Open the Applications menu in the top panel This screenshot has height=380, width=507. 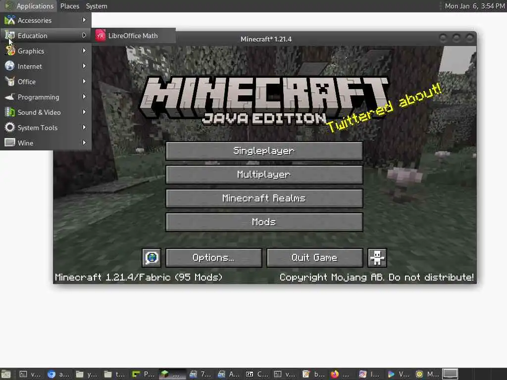(x=29, y=6)
